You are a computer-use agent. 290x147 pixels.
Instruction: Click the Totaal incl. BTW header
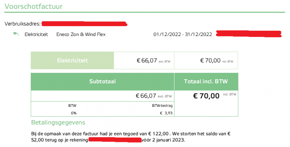(x=206, y=82)
